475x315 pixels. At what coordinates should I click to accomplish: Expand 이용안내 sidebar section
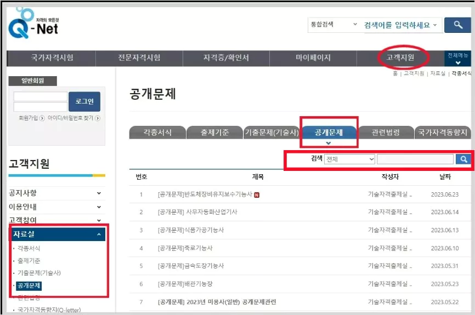(x=57, y=207)
